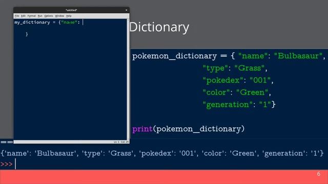
Task: Click the printed dictionary output line
Action: pos(162,153)
